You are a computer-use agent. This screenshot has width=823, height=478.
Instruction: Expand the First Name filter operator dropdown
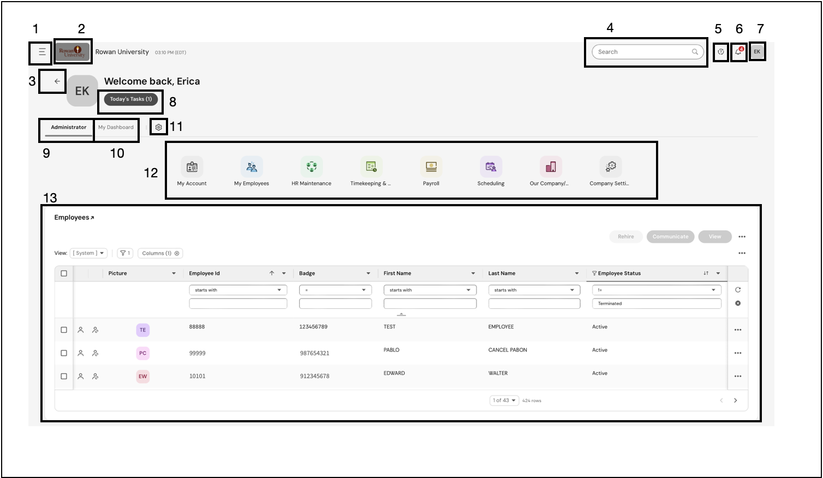pos(430,290)
